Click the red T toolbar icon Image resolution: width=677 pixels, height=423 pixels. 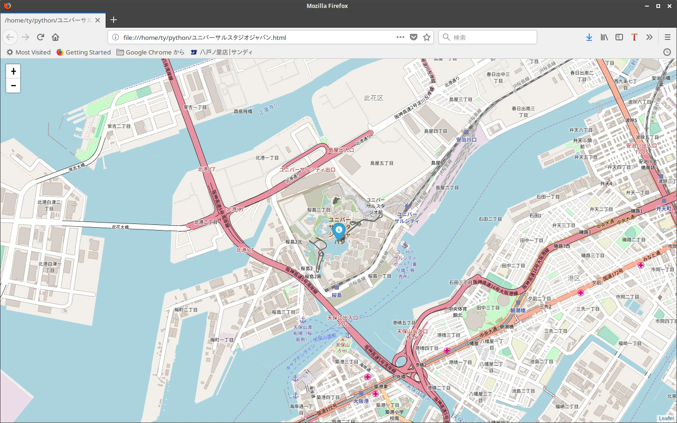click(x=634, y=37)
